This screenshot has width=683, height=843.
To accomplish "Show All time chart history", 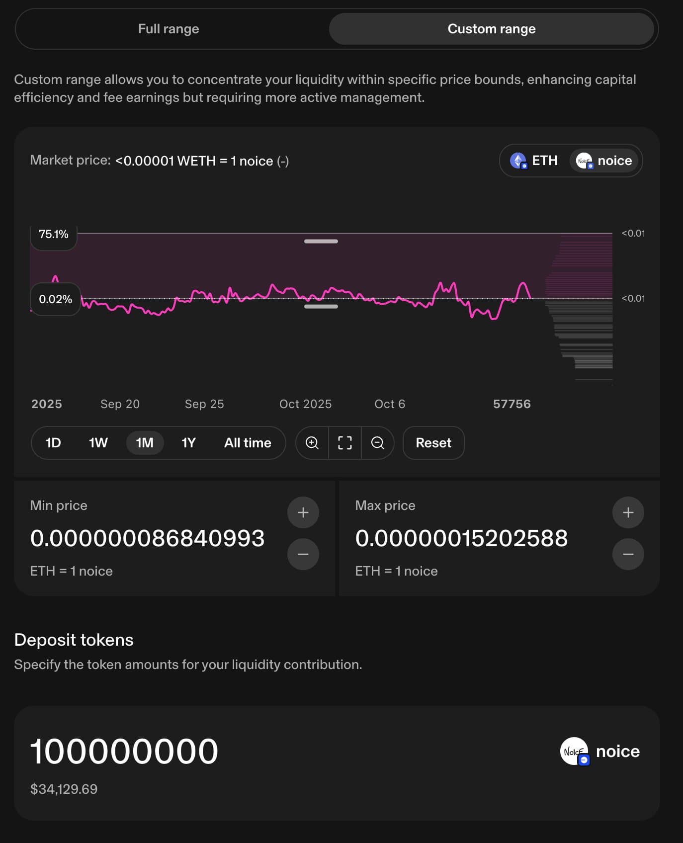I will tap(248, 442).
